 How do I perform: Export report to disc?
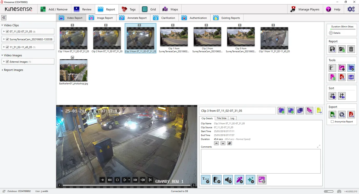click(x=342, y=114)
